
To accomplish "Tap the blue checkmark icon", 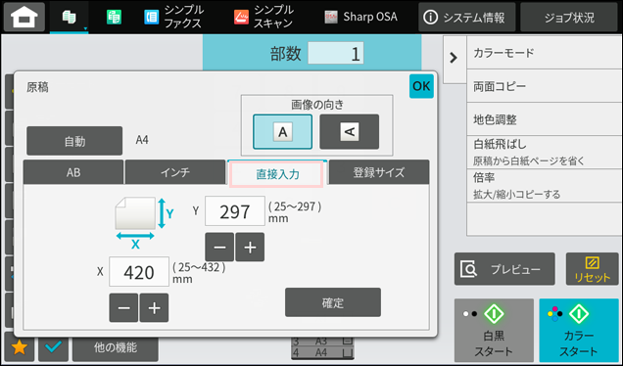I will pos(53,347).
